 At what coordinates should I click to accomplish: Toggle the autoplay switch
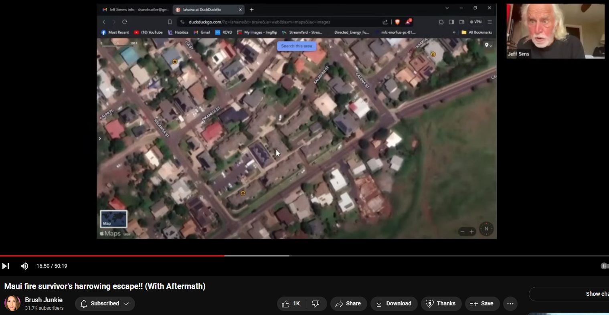[x=604, y=266]
